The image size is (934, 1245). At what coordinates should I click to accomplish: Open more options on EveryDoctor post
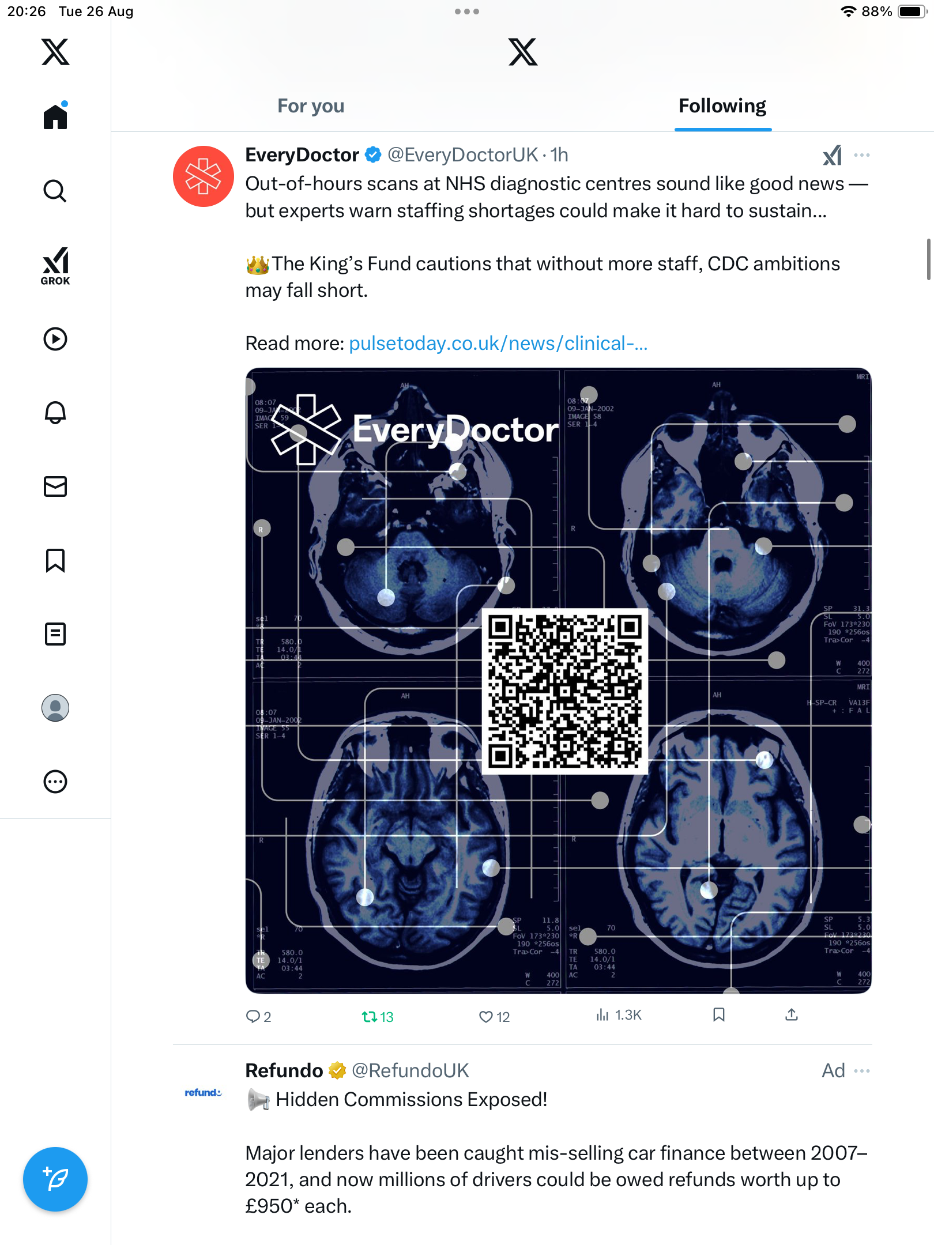tap(862, 155)
